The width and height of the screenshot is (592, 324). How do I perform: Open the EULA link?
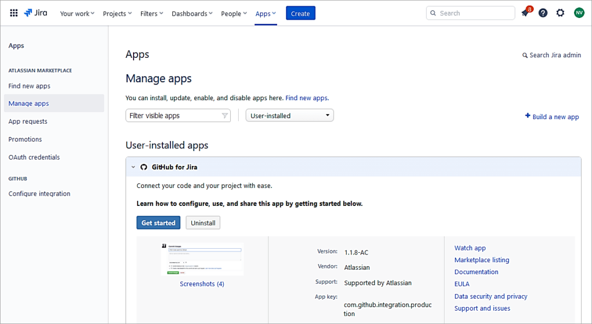462,284
